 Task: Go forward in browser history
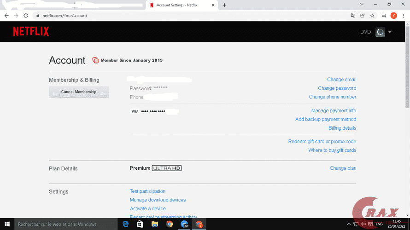click(16, 16)
